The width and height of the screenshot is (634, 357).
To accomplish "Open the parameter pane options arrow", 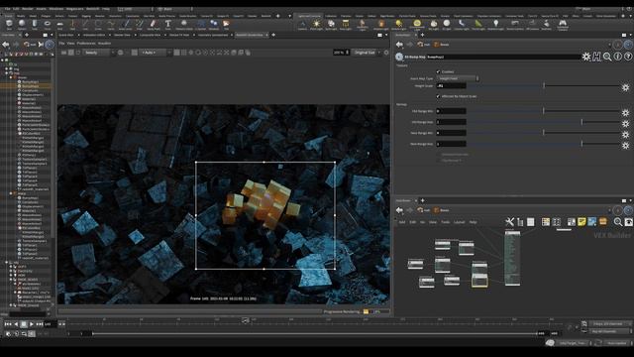I will click(630, 35).
